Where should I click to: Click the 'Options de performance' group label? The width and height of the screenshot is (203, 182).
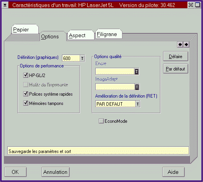[x=42, y=66]
